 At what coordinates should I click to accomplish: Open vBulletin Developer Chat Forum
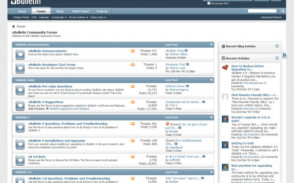tap(52, 65)
